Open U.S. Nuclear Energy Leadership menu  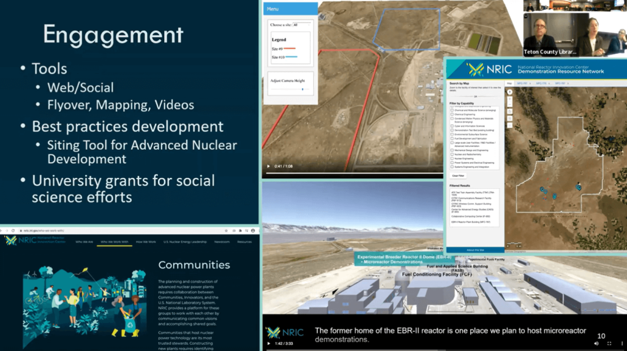click(185, 242)
